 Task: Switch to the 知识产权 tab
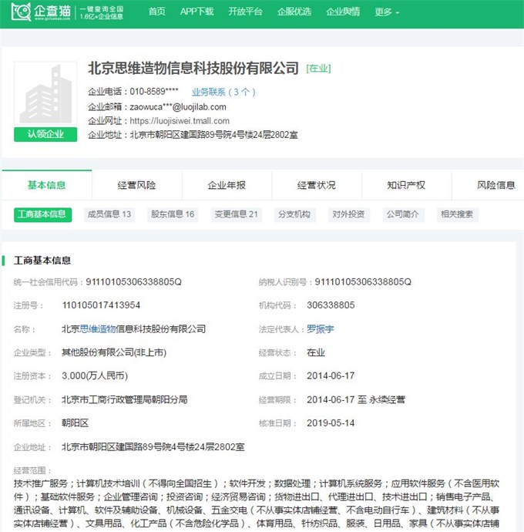point(406,185)
